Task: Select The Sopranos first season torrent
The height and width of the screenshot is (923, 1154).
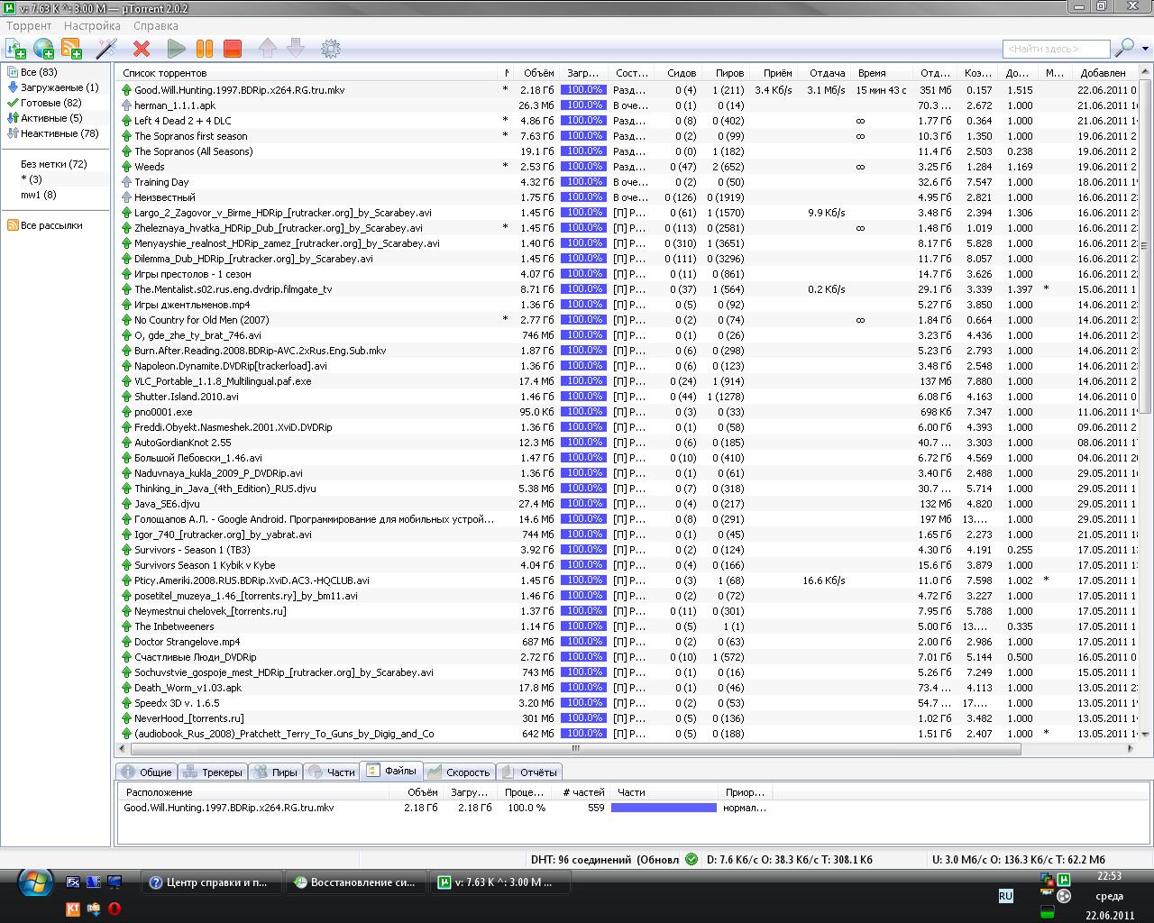Action: coord(190,136)
